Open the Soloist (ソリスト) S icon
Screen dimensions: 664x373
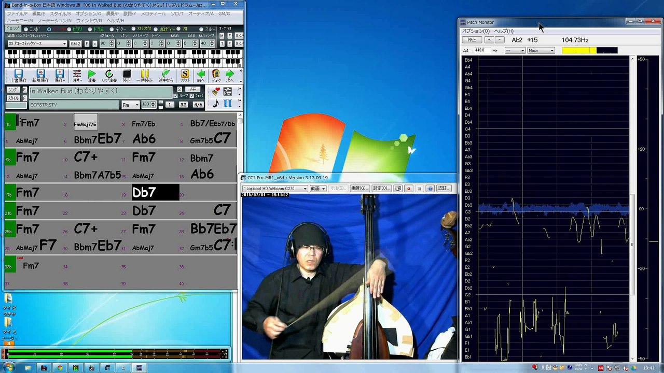pos(185,75)
